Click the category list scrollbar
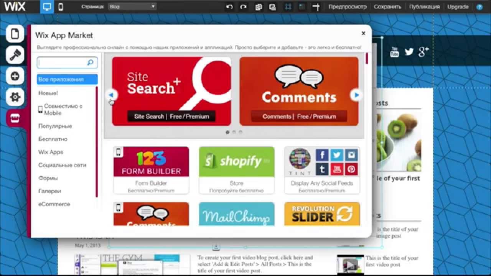 click(x=97, y=142)
